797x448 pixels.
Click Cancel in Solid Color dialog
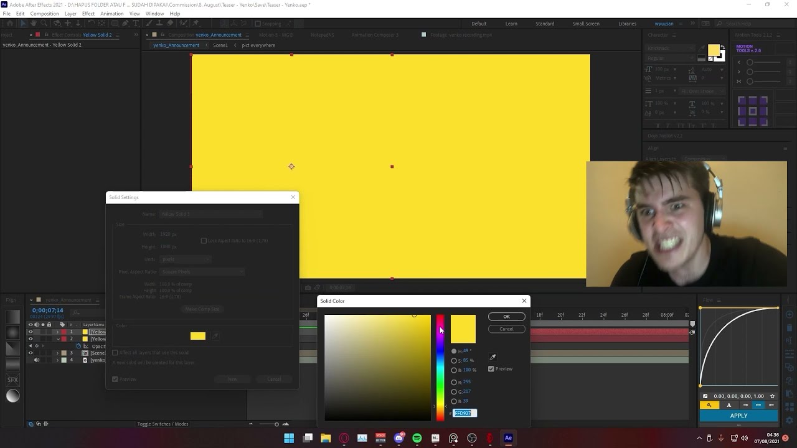[506, 329]
